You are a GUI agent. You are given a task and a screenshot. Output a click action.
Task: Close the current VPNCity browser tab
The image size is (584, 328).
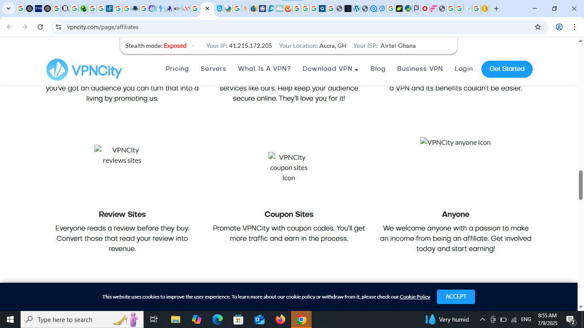point(207,9)
